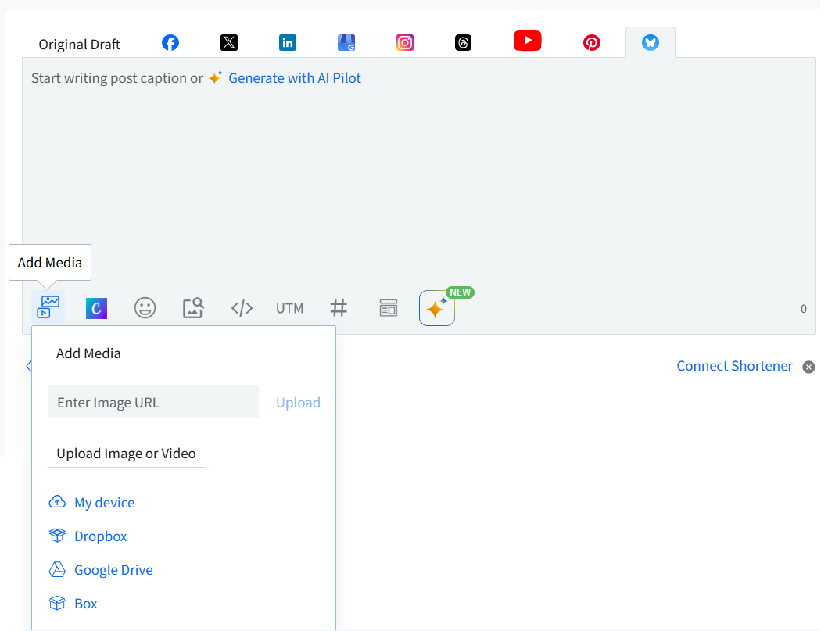This screenshot has width=828, height=631.
Task: Open the emoji picker
Action: click(145, 308)
